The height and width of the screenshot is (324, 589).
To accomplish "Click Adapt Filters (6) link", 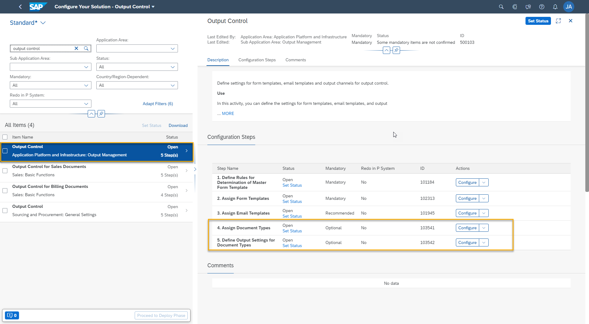I will (x=158, y=104).
